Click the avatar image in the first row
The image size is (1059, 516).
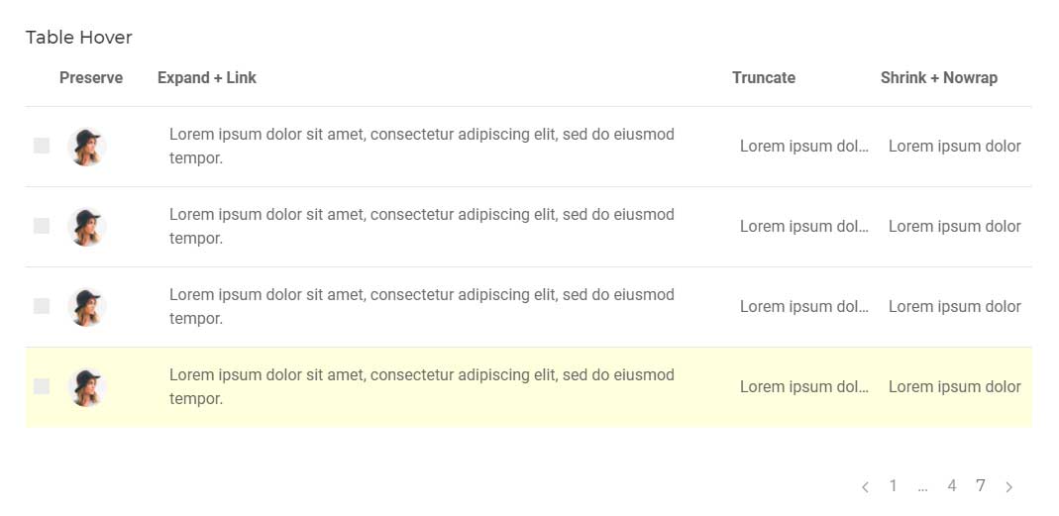click(86, 147)
